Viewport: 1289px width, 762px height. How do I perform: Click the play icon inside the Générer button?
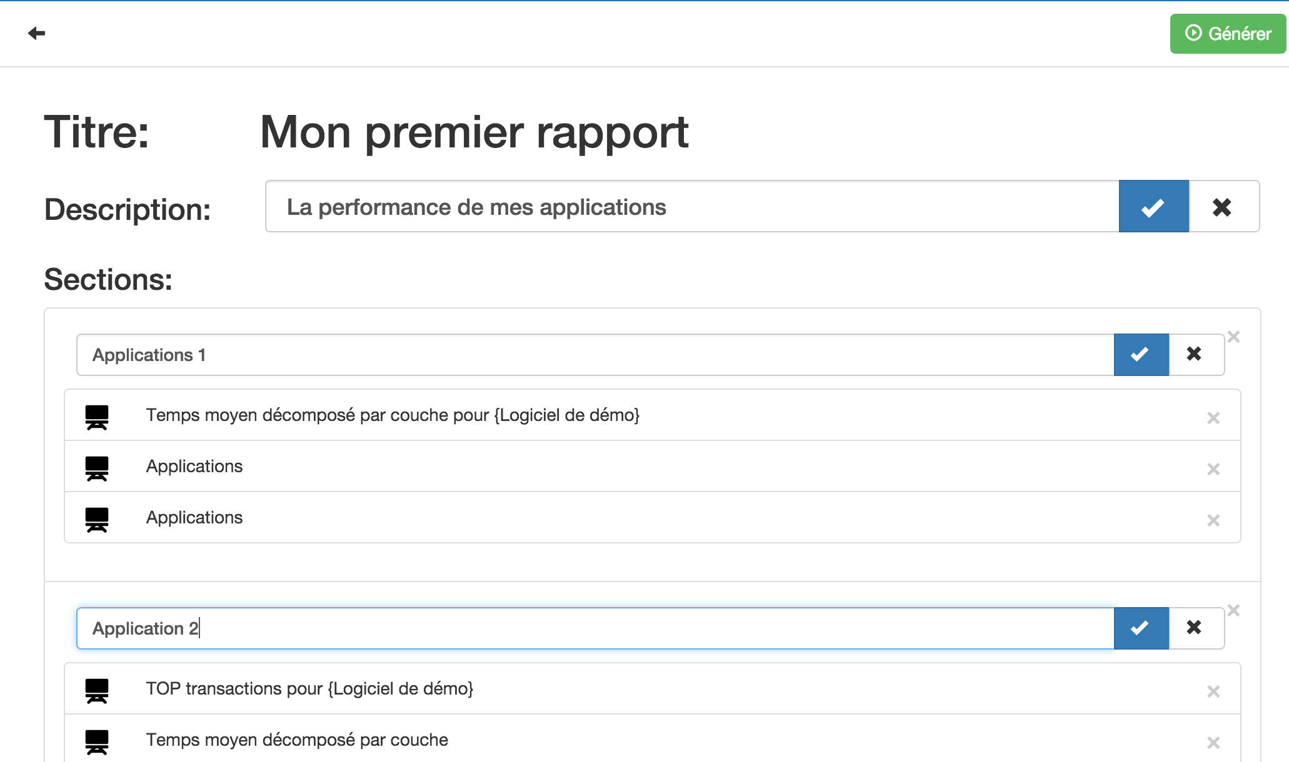click(x=1193, y=34)
